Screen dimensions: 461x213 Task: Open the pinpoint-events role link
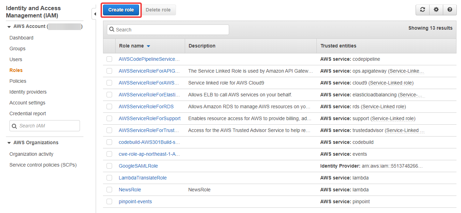point(135,201)
